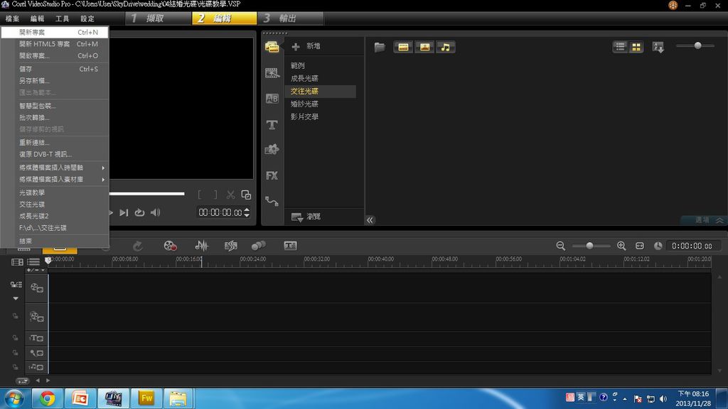This screenshot has width=728, height=409.
Task: Toggle show audio files filter in library
Action: tap(445, 48)
